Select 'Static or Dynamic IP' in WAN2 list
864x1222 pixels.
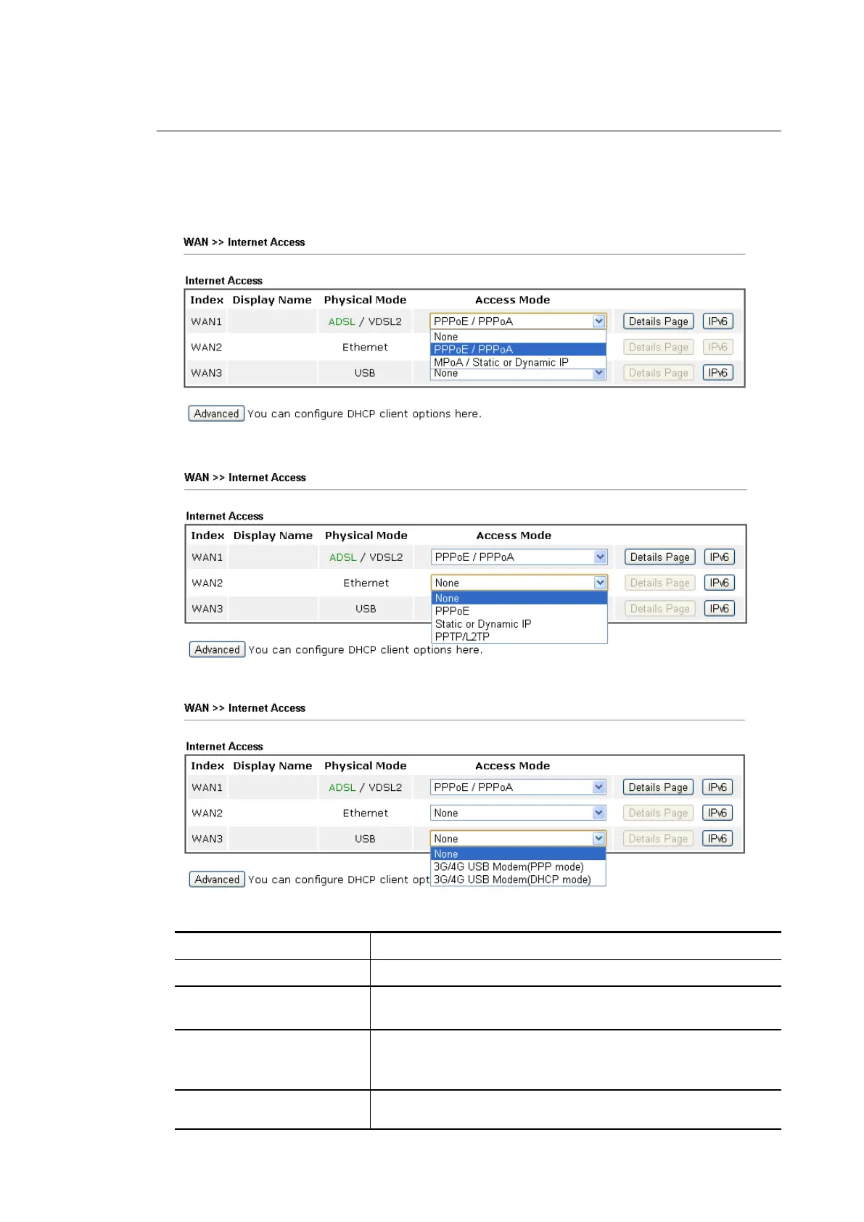click(519, 624)
